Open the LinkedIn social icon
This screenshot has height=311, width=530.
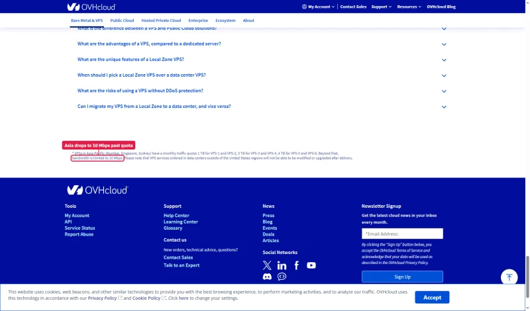[x=282, y=265]
